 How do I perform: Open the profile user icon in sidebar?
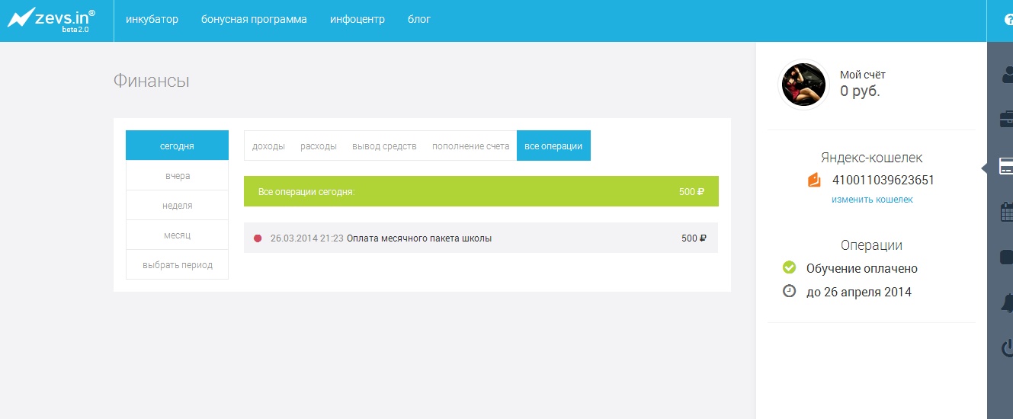tap(1007, 74)
